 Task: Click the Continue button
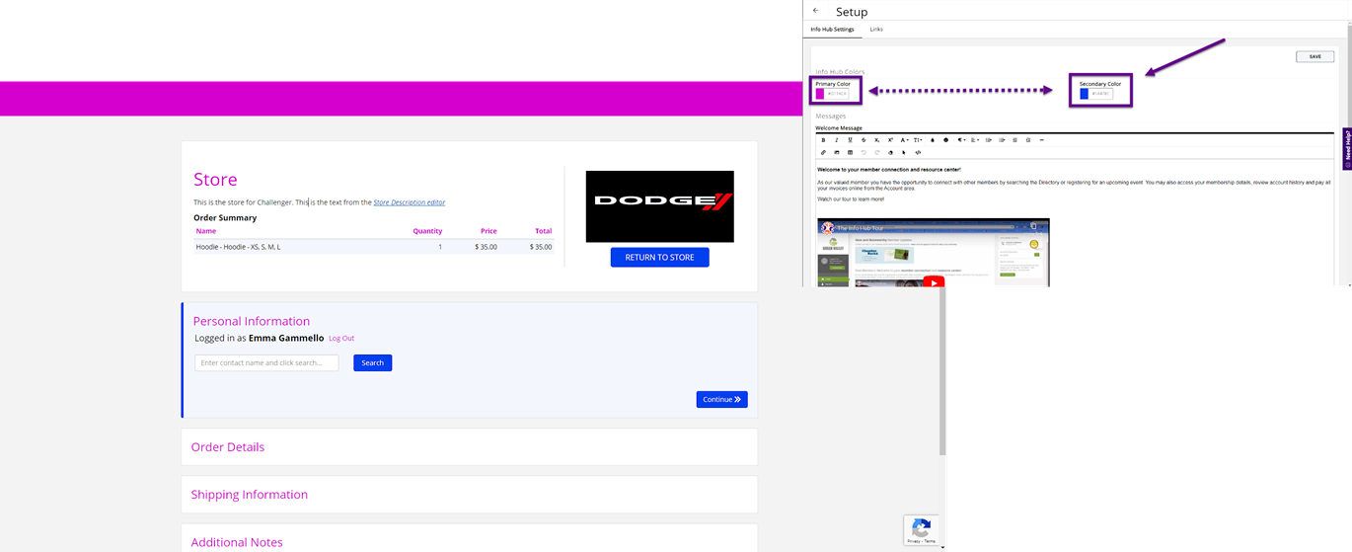[721, 399]
